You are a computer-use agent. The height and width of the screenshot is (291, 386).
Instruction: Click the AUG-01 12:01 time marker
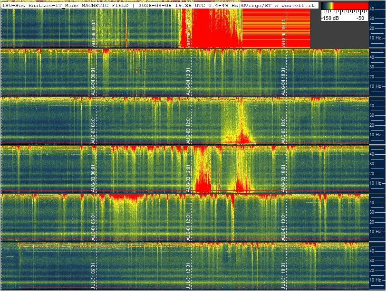pyautogui.click(x=188, y=227)
